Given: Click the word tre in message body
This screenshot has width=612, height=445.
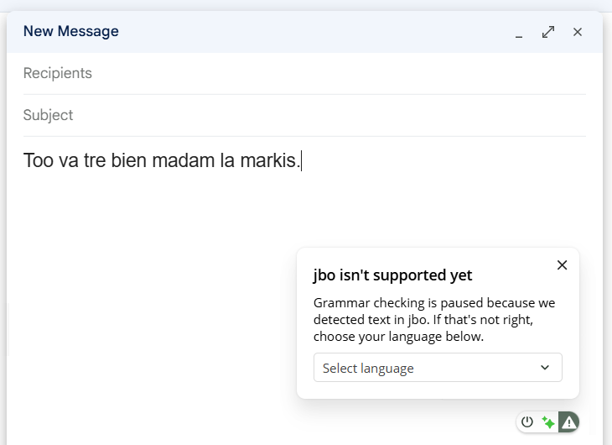Looking at the screenshot, I should (95, 160).
